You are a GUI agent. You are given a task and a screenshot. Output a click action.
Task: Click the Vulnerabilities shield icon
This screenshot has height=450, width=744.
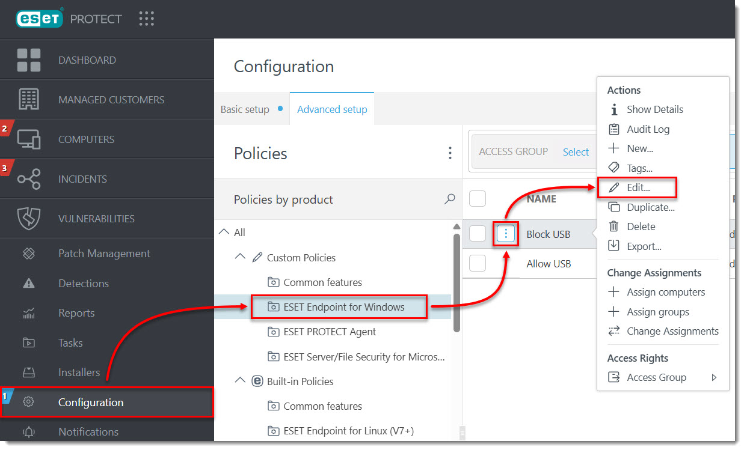(x=29, y=219)
